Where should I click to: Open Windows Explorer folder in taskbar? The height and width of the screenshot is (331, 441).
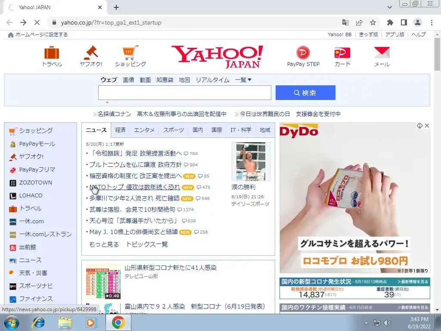pyautogui.click(x=65, y=322)
